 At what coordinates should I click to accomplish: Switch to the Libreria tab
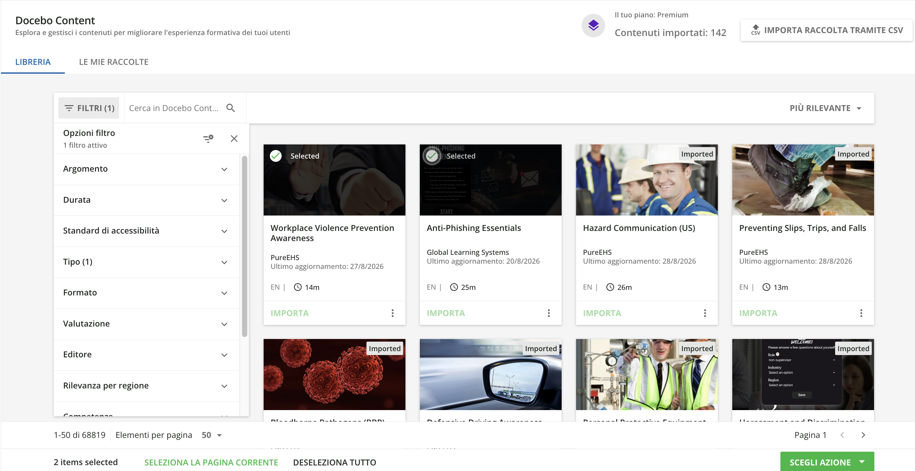click(33, 62)
